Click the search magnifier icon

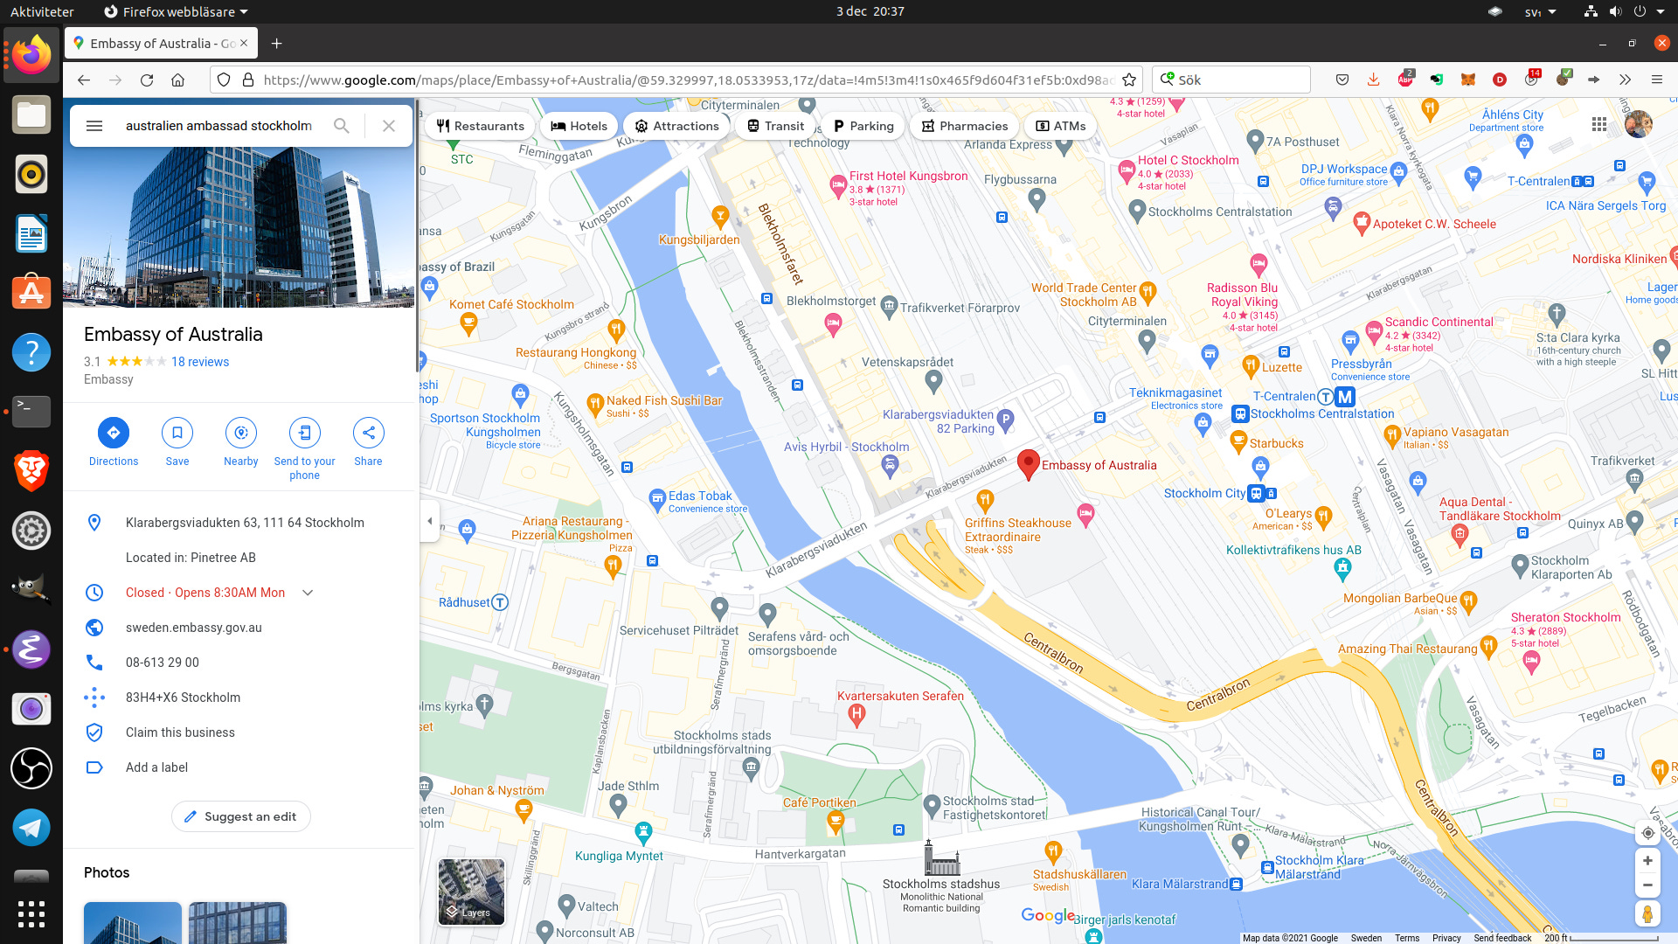[x=342, y=126]
